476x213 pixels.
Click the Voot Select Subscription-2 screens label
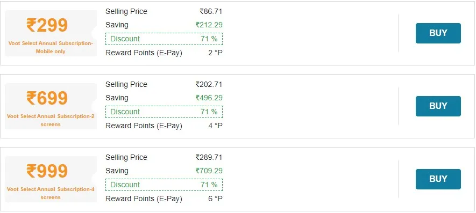tap(51, 120)
